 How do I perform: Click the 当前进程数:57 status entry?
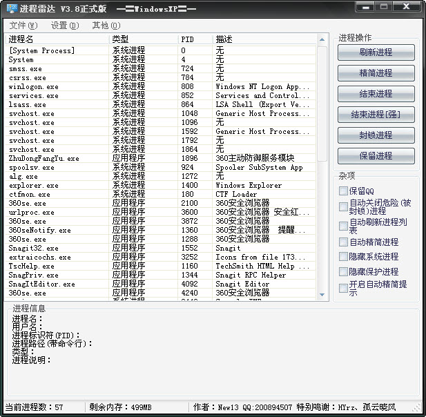(x=35, y=407)
